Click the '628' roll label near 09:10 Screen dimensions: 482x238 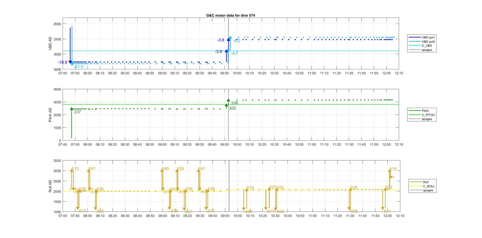tap(180, 169)
